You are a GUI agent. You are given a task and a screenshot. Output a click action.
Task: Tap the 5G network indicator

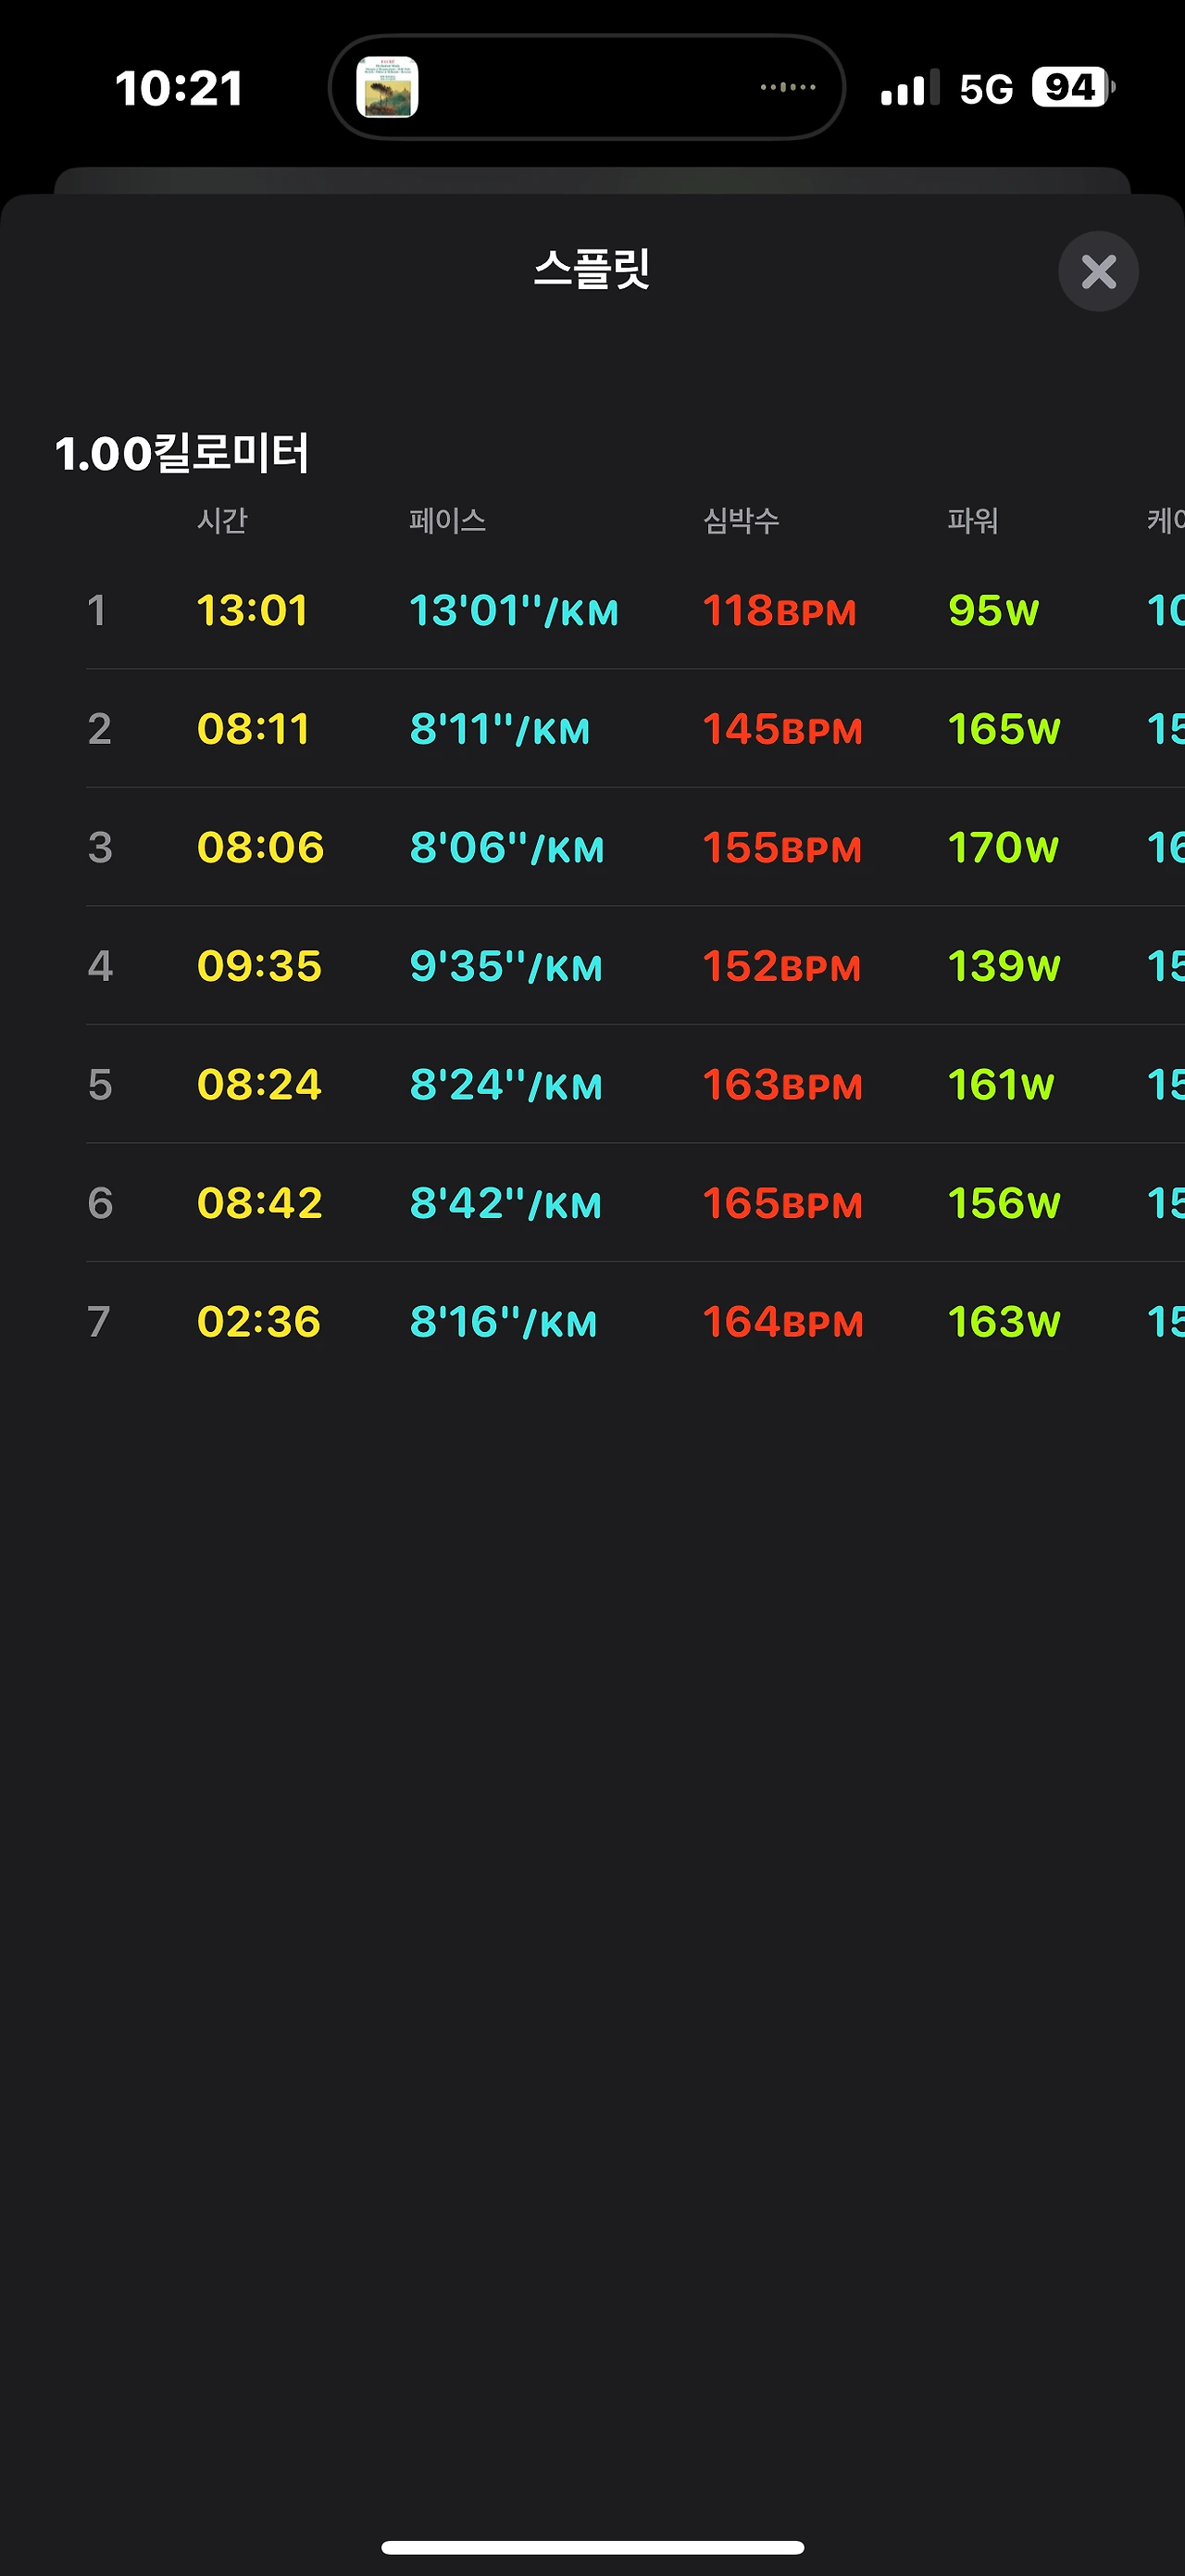(986, 89)
